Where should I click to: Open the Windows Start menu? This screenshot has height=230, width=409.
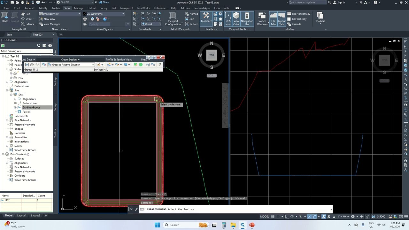pyautogui.click(x=157, y=225)
